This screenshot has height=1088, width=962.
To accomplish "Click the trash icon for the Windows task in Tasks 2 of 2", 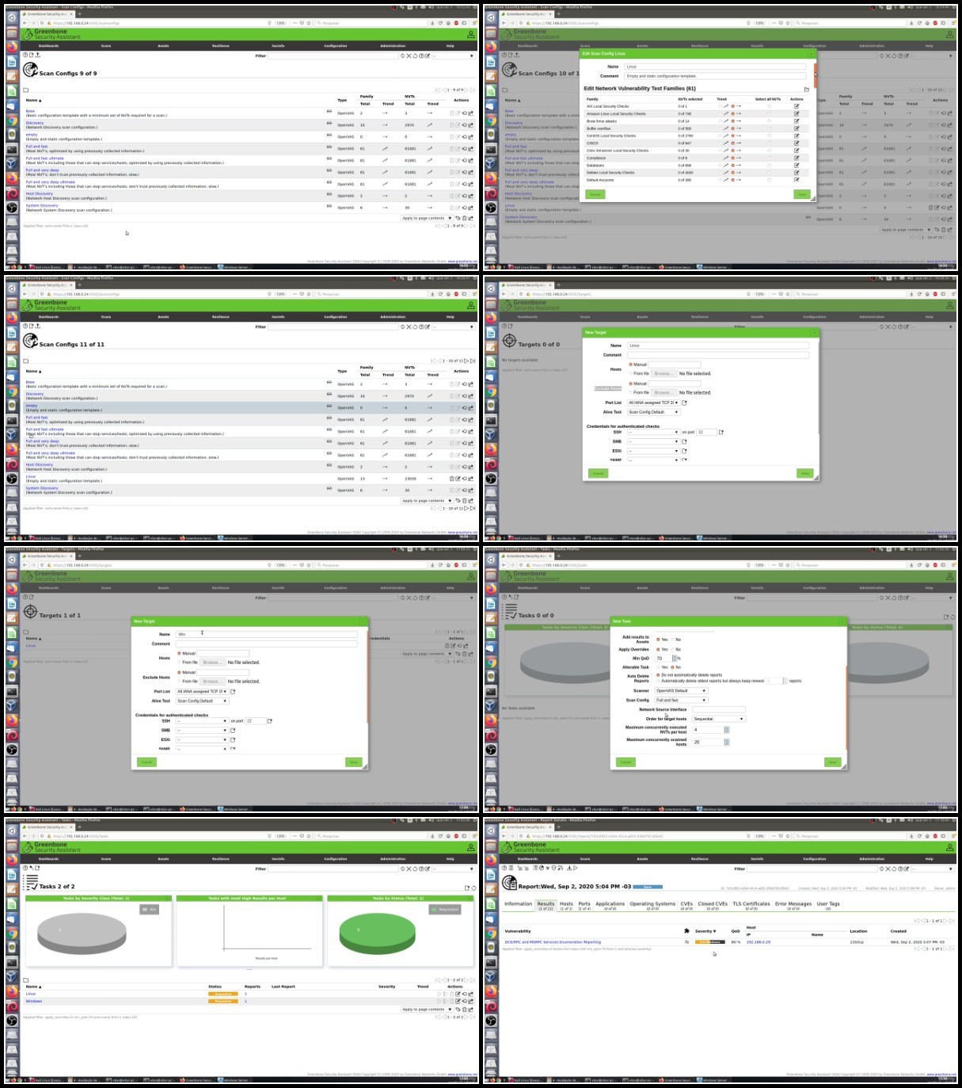I will (x=451, y=1002).
